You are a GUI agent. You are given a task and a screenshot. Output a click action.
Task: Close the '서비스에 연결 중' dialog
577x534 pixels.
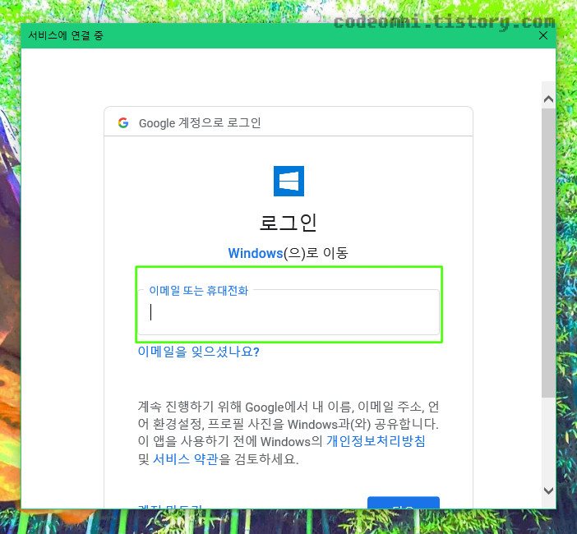click(x=543, y=35)
